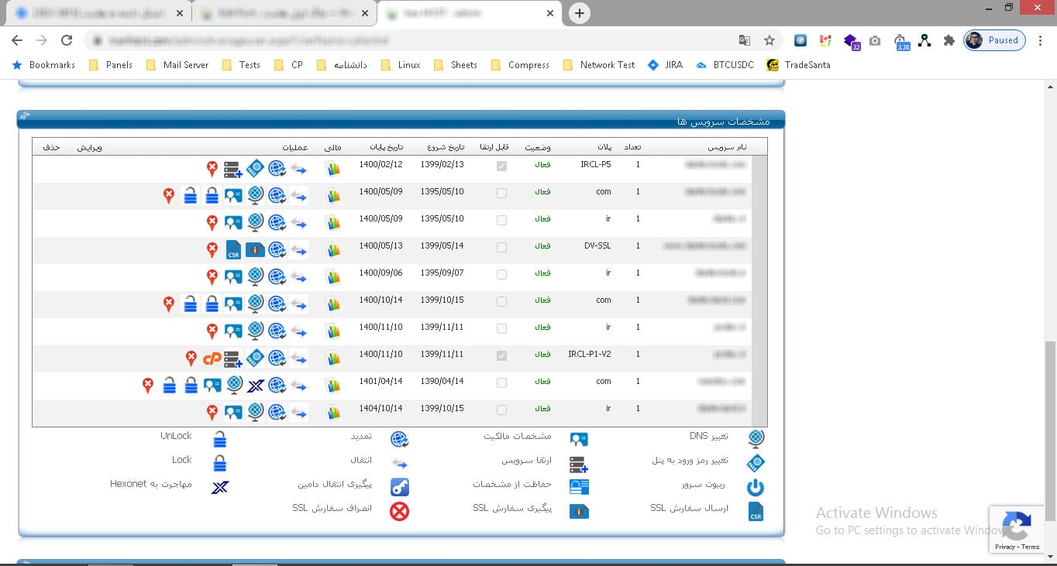Viewport: 1057px width, 566px height.
Task: Click UnLock legend padlock icon
Action: tap(220, 439)
